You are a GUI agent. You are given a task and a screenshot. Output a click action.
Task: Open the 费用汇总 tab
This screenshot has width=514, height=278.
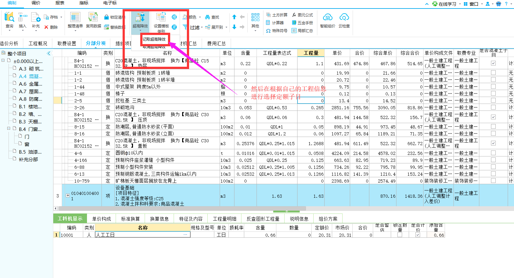click(217, 43)
